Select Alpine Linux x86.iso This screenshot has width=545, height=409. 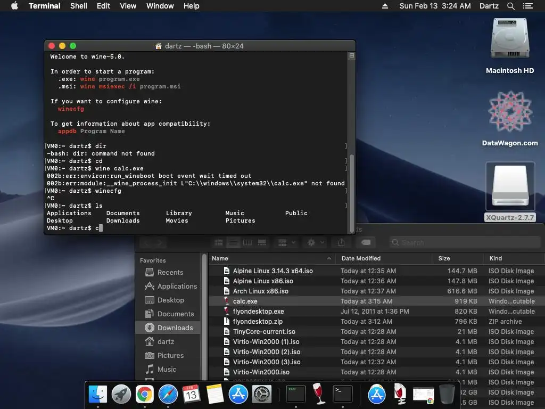click(376, 281)
